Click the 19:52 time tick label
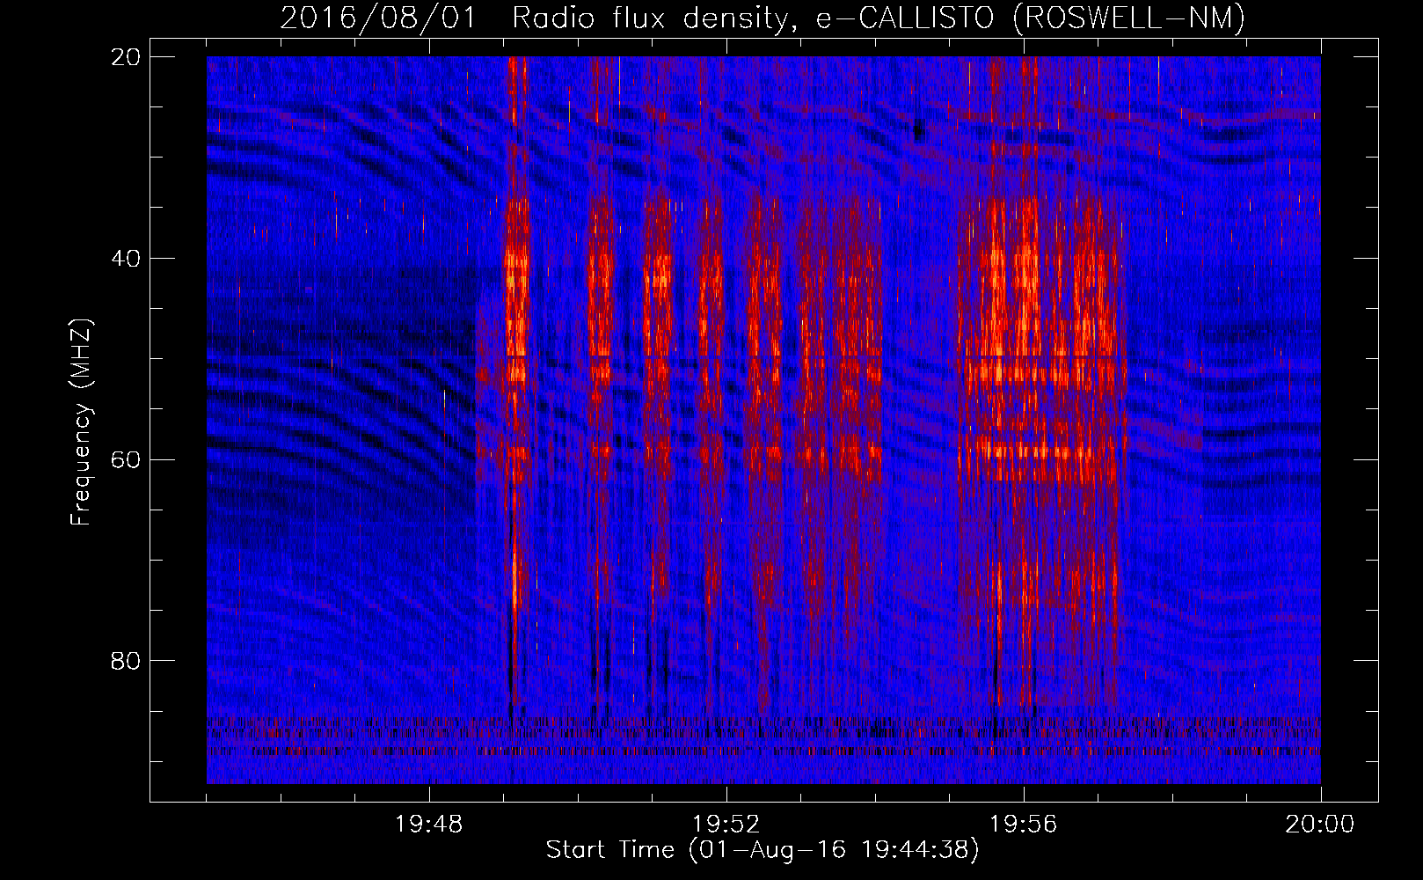The width and height of the screenshot is (1423, 880). click(726, 825)
